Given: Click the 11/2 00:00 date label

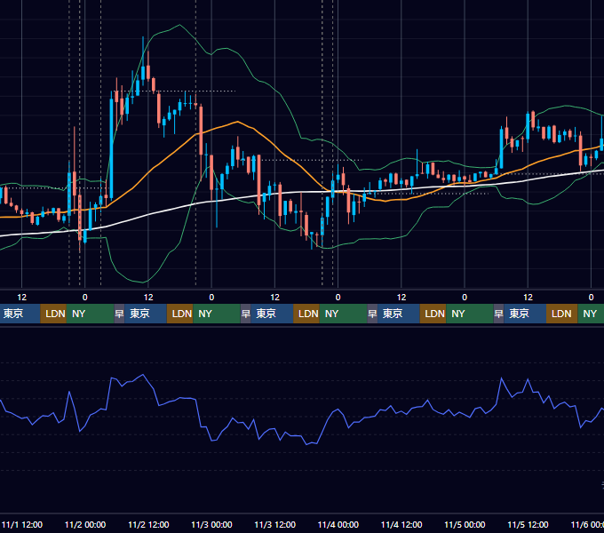Looking at the screenshot, I should (x=85, y=524).
